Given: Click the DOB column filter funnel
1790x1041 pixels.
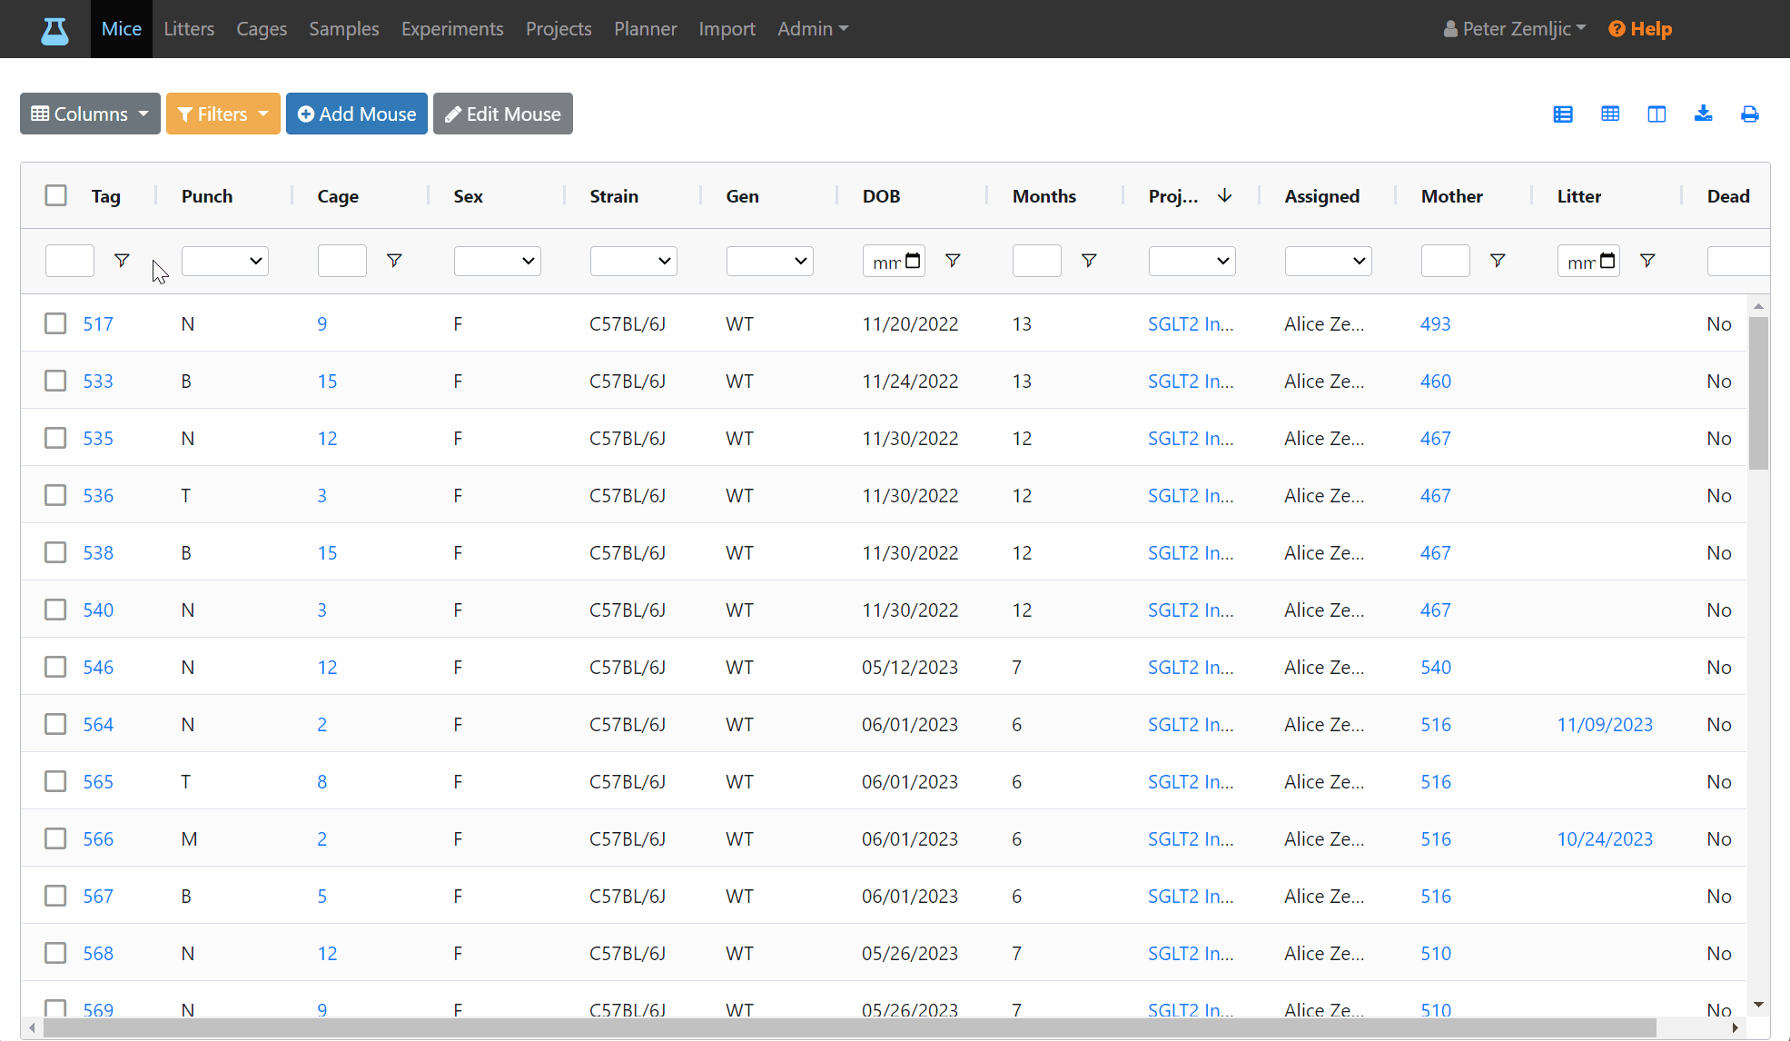Looking at the screenshot, I should pyautogui.click(x=953, y=261).
